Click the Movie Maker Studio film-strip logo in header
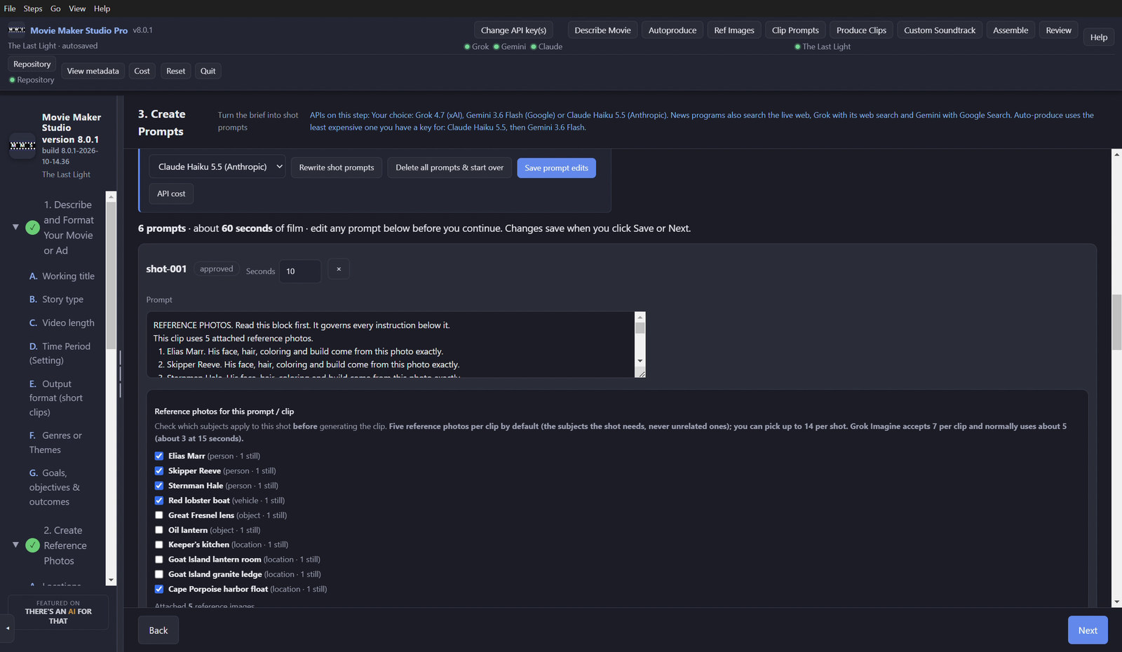Screen dimensions: 1122x652 [17, 30]
